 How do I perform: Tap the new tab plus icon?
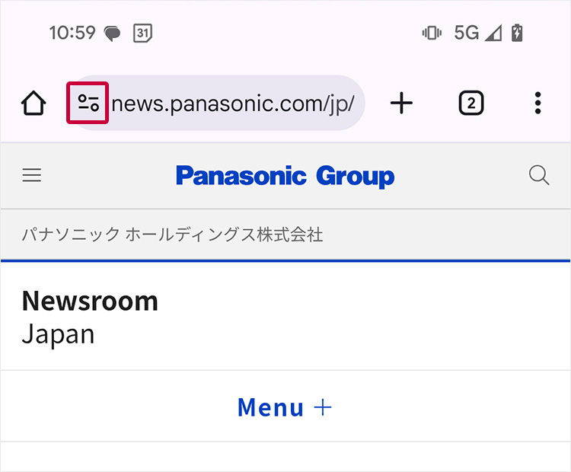point(401,103)
